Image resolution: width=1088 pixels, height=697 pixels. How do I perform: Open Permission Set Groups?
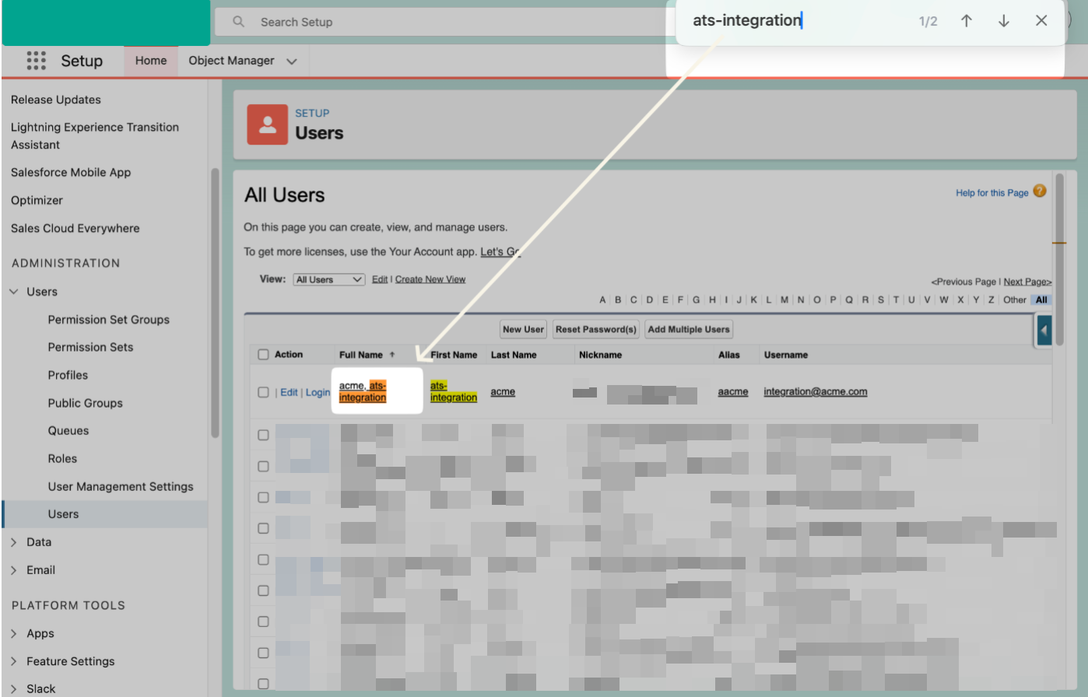tap(108, 320)
